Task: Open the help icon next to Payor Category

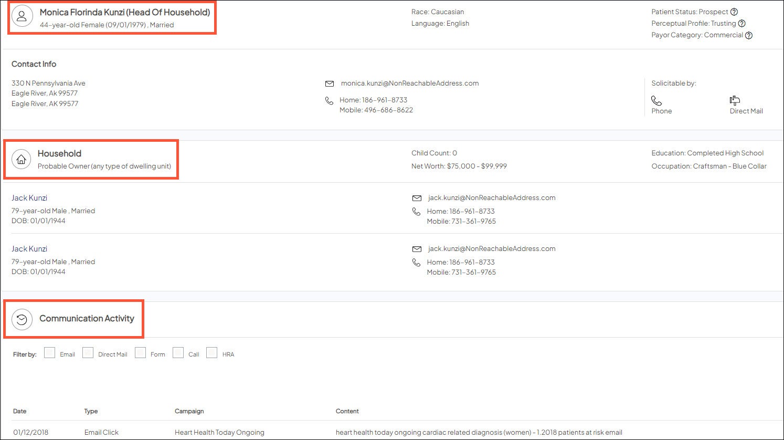Action: 749,36
